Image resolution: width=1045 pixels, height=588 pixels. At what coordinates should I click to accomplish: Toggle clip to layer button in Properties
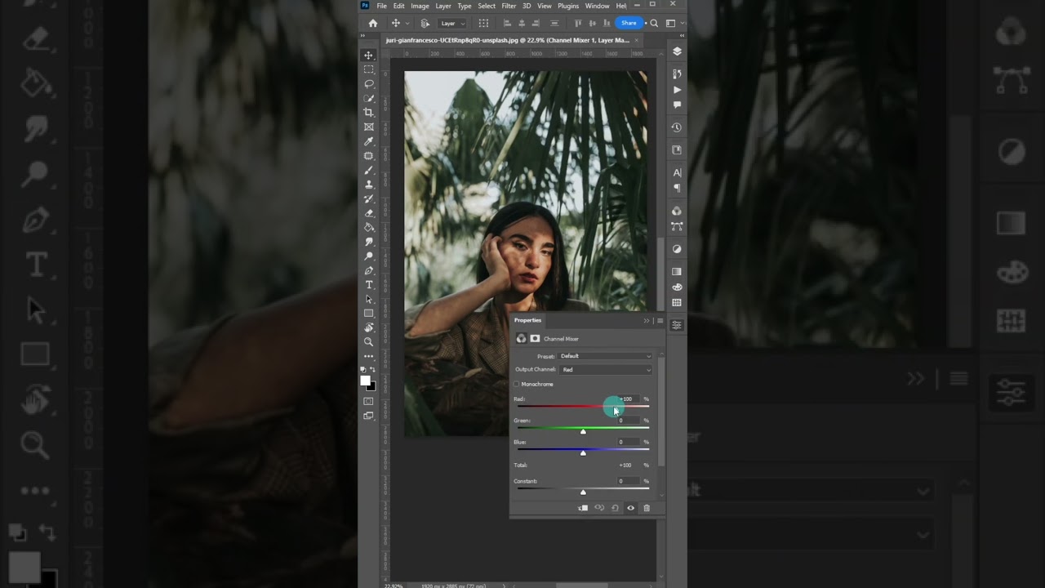(x=583, y=508)
